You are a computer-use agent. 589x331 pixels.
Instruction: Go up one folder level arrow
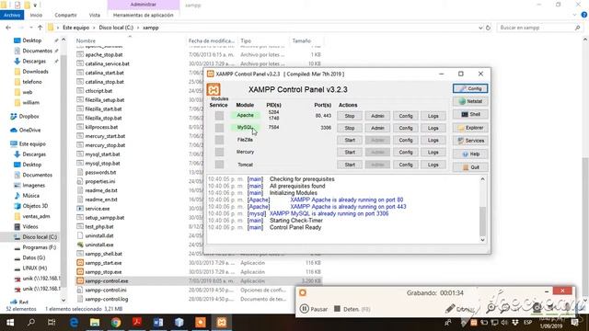tap(40, 28)
